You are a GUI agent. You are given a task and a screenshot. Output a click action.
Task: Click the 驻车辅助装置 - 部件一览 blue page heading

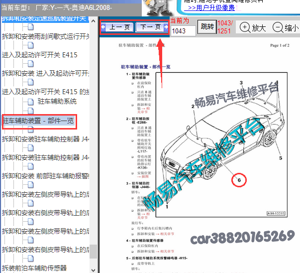point(146,67)
